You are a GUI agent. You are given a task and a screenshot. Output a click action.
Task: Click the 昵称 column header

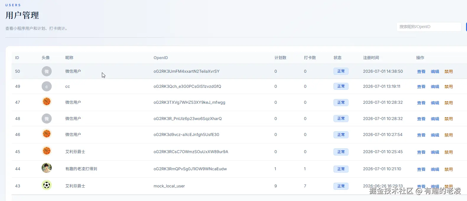tap(69, 58)
